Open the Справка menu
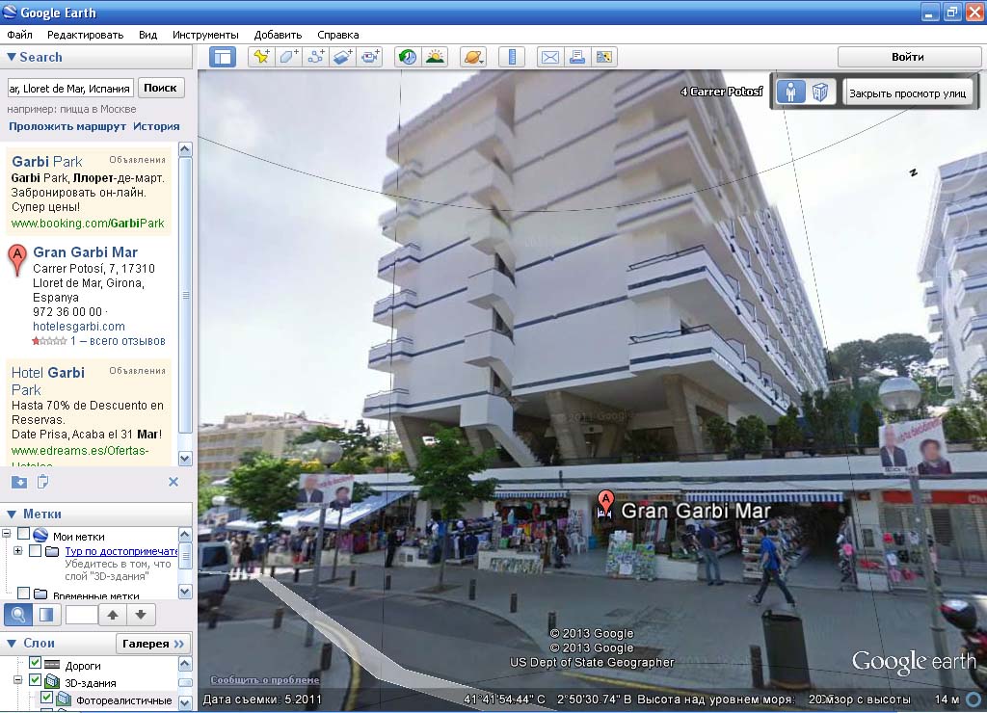This screenshot has height=713, width=987. point(338,35)
